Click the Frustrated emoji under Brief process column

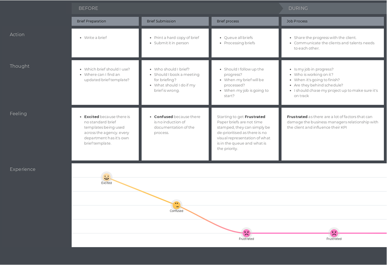click(x=246, y=233)
